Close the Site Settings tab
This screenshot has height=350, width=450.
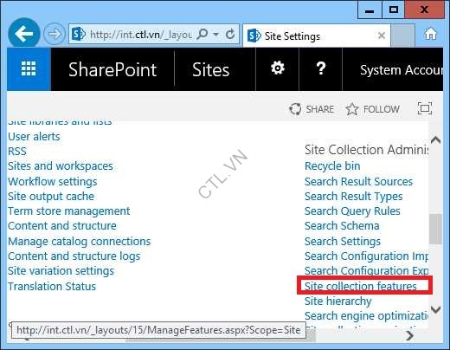[382, 36]
